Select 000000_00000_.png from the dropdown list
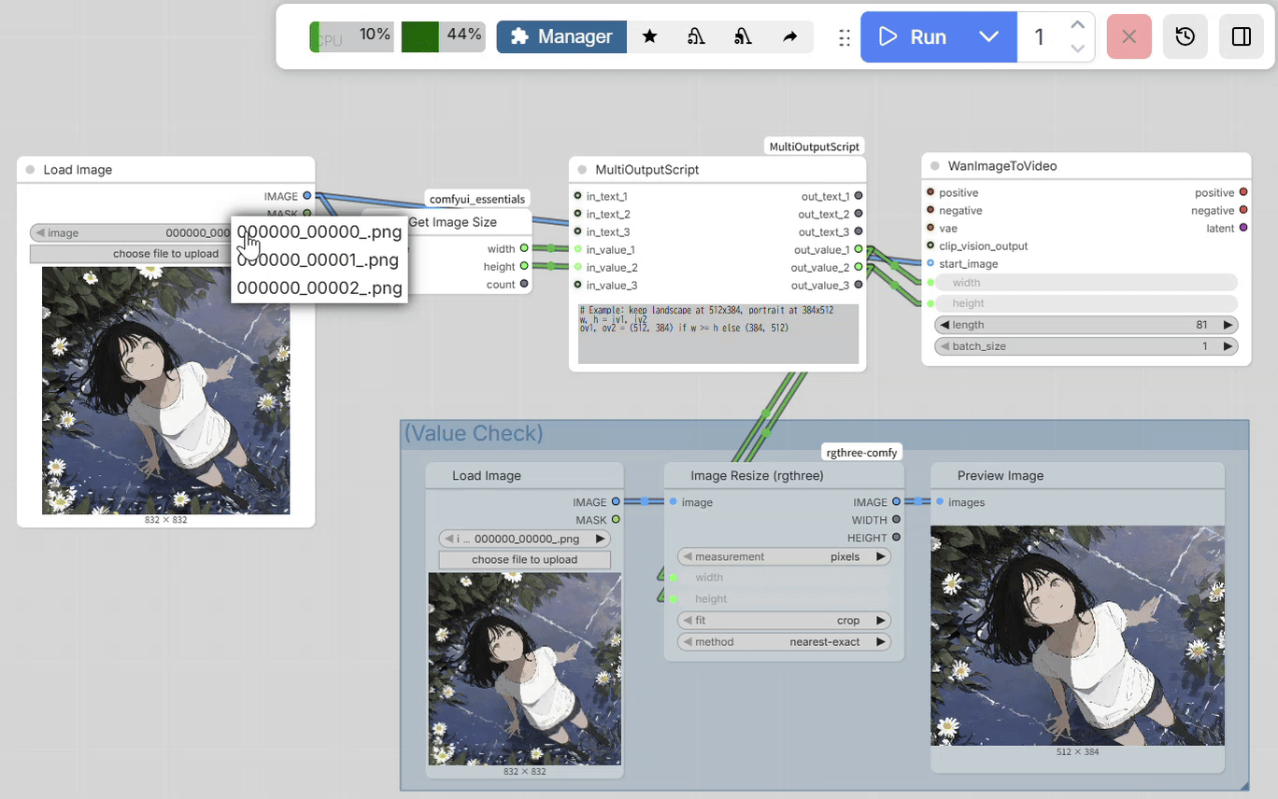 coord(319,232)
